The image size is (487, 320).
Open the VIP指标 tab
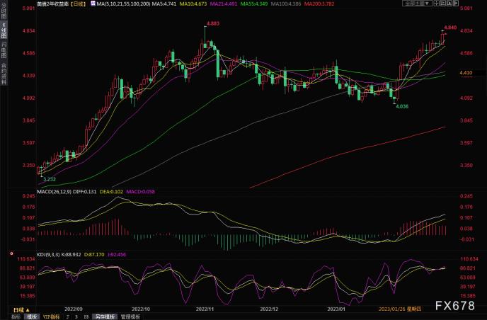point(51,317)
